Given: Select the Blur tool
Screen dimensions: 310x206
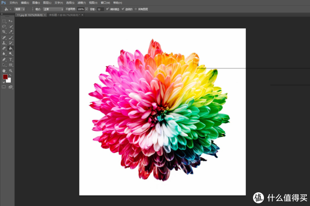Looking at the screenshot, I should pyautogui.click(x=4, y=54).
